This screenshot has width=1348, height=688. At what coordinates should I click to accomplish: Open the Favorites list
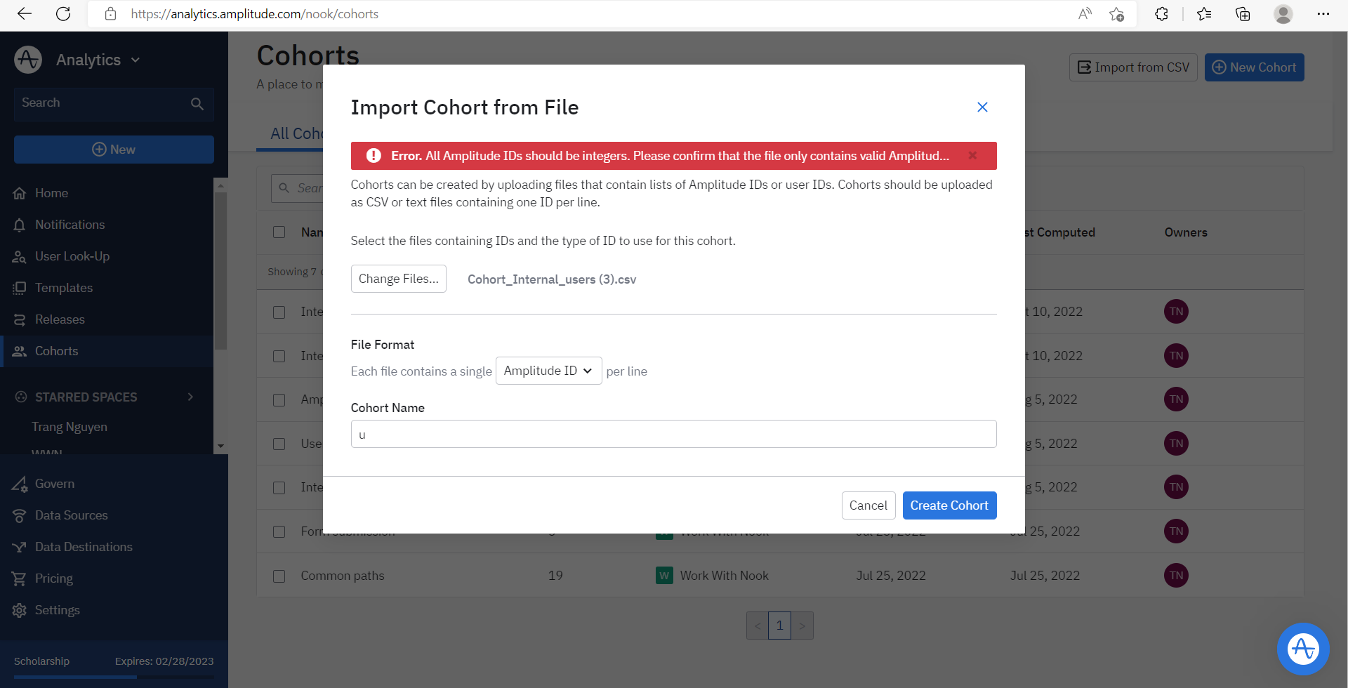[1204, 14]
